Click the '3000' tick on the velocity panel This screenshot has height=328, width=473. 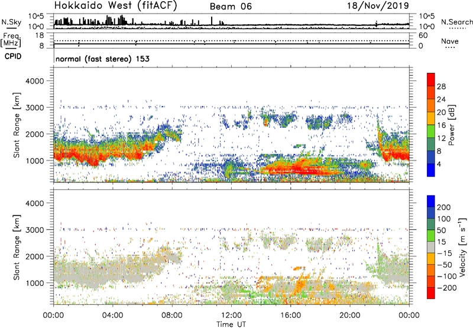point(34,230)
